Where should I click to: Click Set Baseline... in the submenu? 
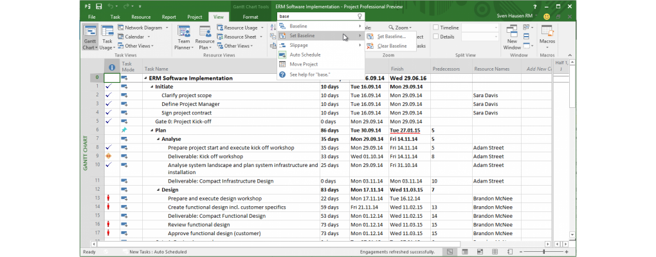pos(391,37)
